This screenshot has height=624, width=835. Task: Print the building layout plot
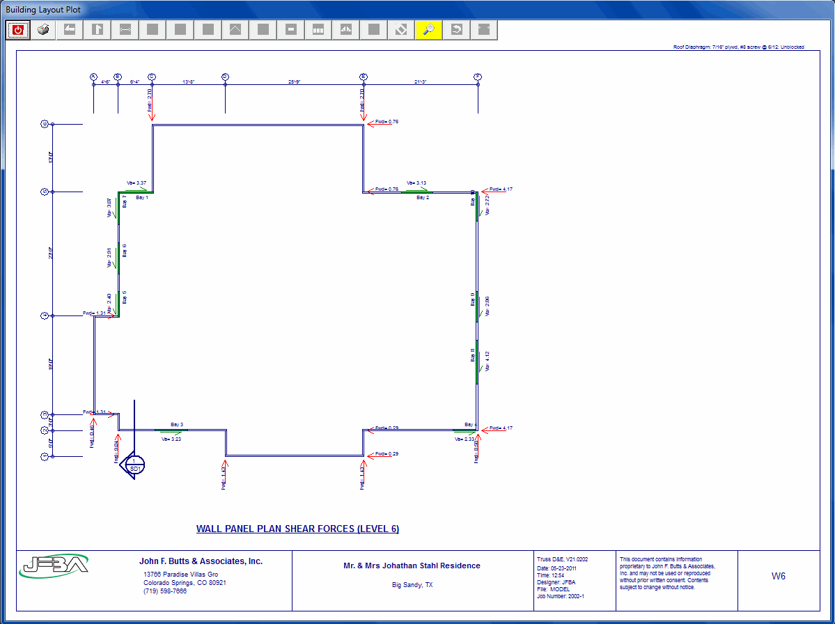point(43,30)
